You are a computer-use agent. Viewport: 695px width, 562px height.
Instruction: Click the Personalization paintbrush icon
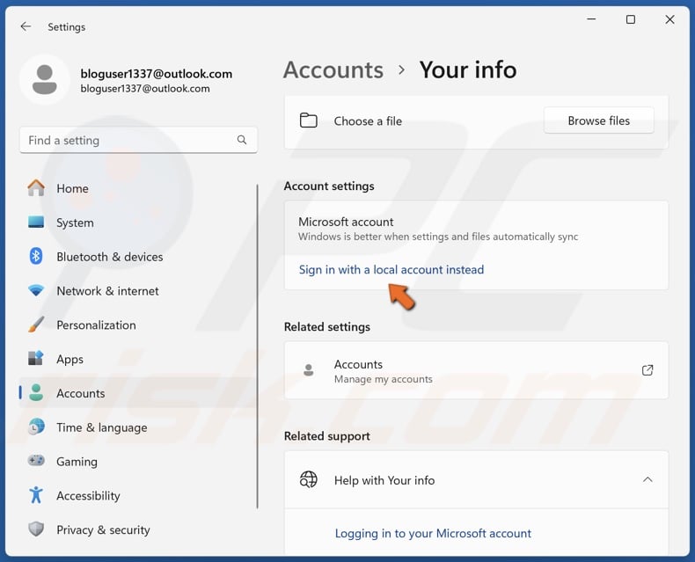pyautogui.click(x=36, y=325)
